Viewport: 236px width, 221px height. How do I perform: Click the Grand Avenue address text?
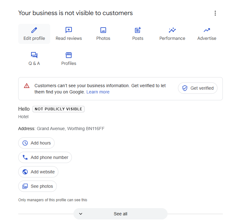(x=71, y=129)
